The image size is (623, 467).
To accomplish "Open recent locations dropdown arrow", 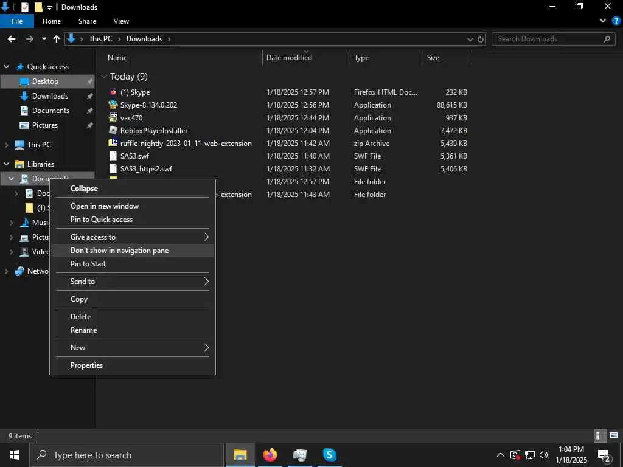I will (x=44, y=39).
